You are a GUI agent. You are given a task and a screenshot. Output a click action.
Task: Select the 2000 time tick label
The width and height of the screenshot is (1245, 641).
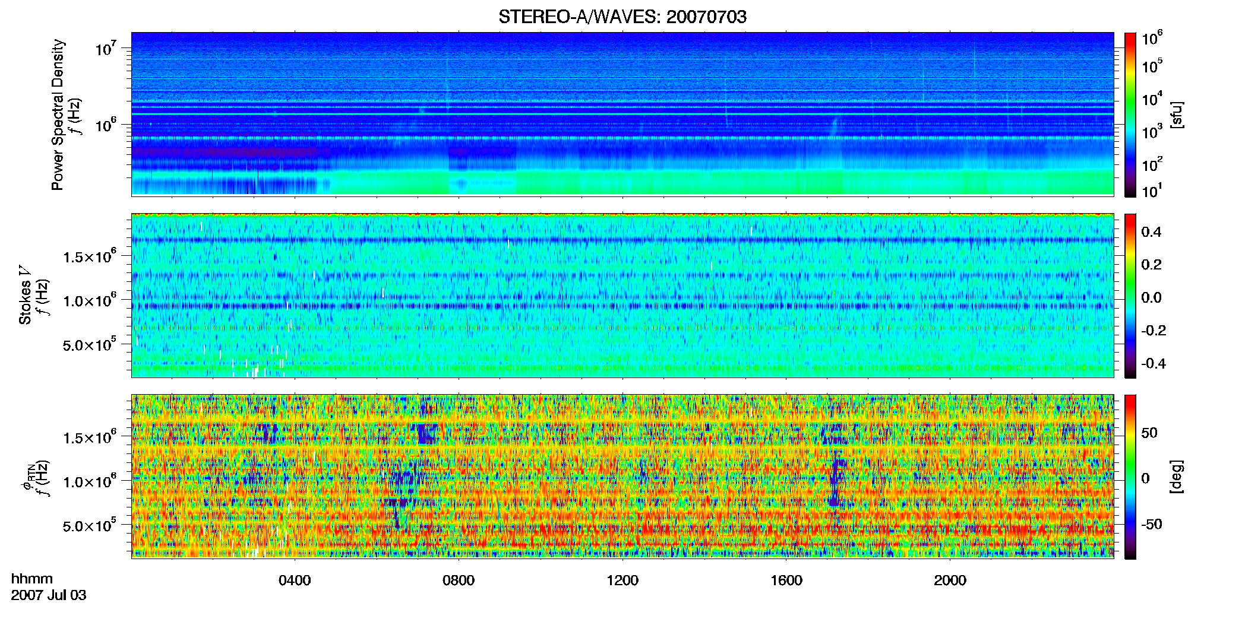pyautogui.click(x=950, y=580)
